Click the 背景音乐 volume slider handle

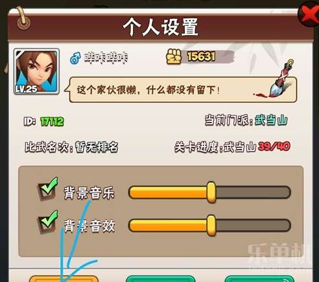pos(211,192)
